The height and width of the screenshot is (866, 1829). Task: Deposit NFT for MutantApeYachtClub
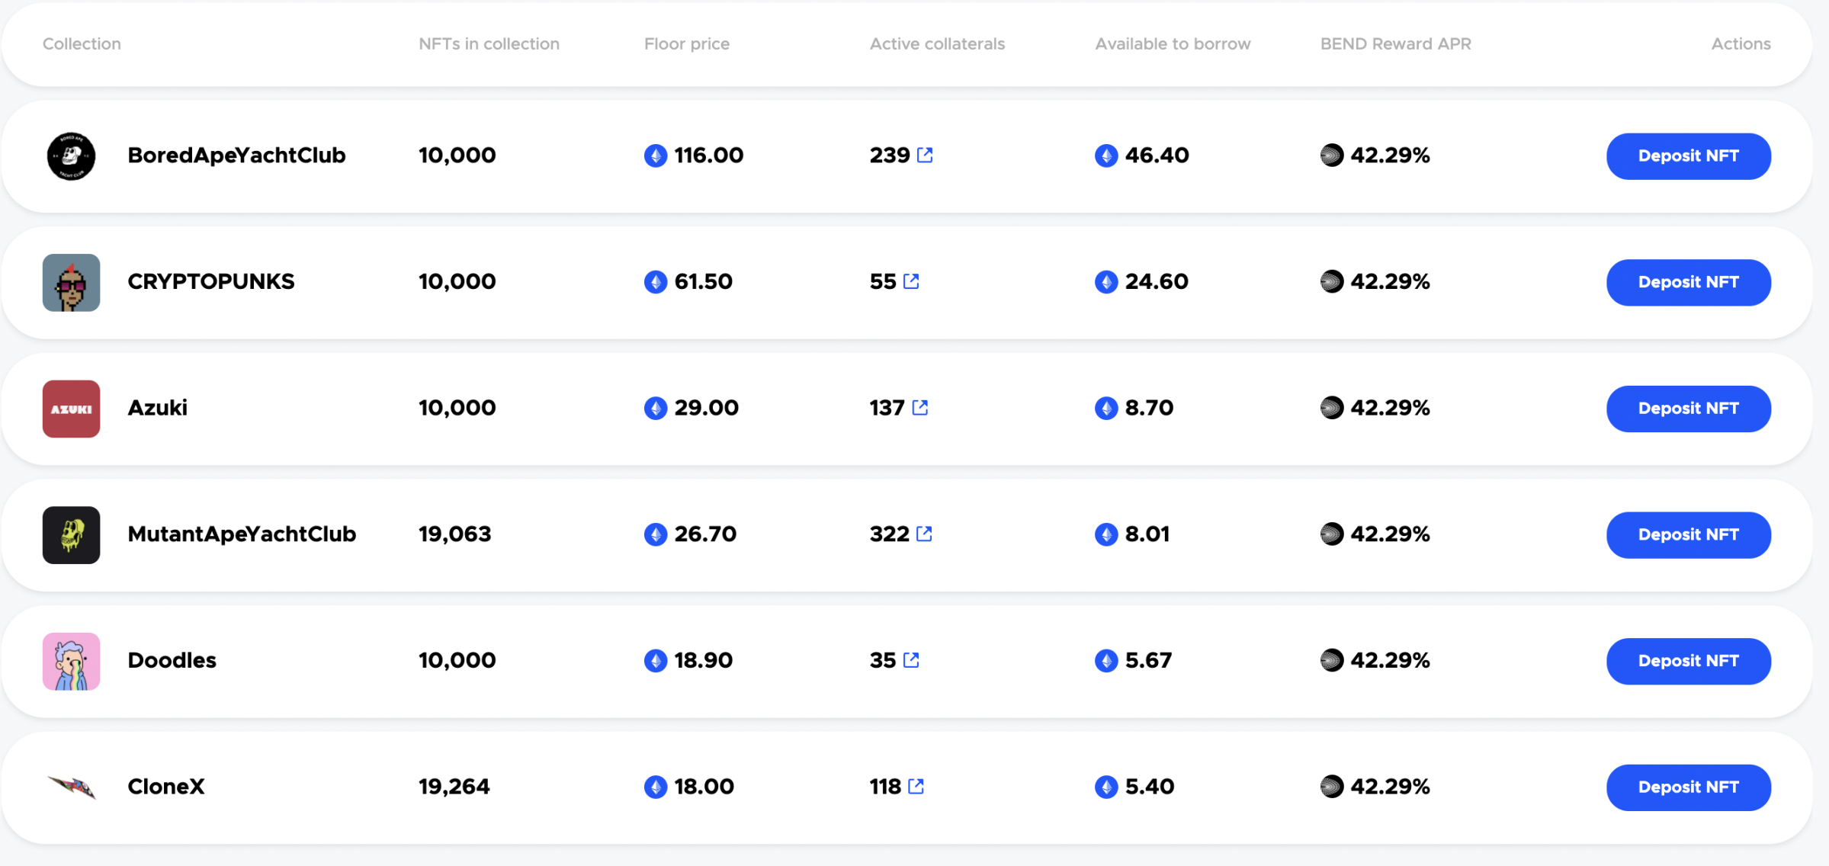[x=1688, y=534]
